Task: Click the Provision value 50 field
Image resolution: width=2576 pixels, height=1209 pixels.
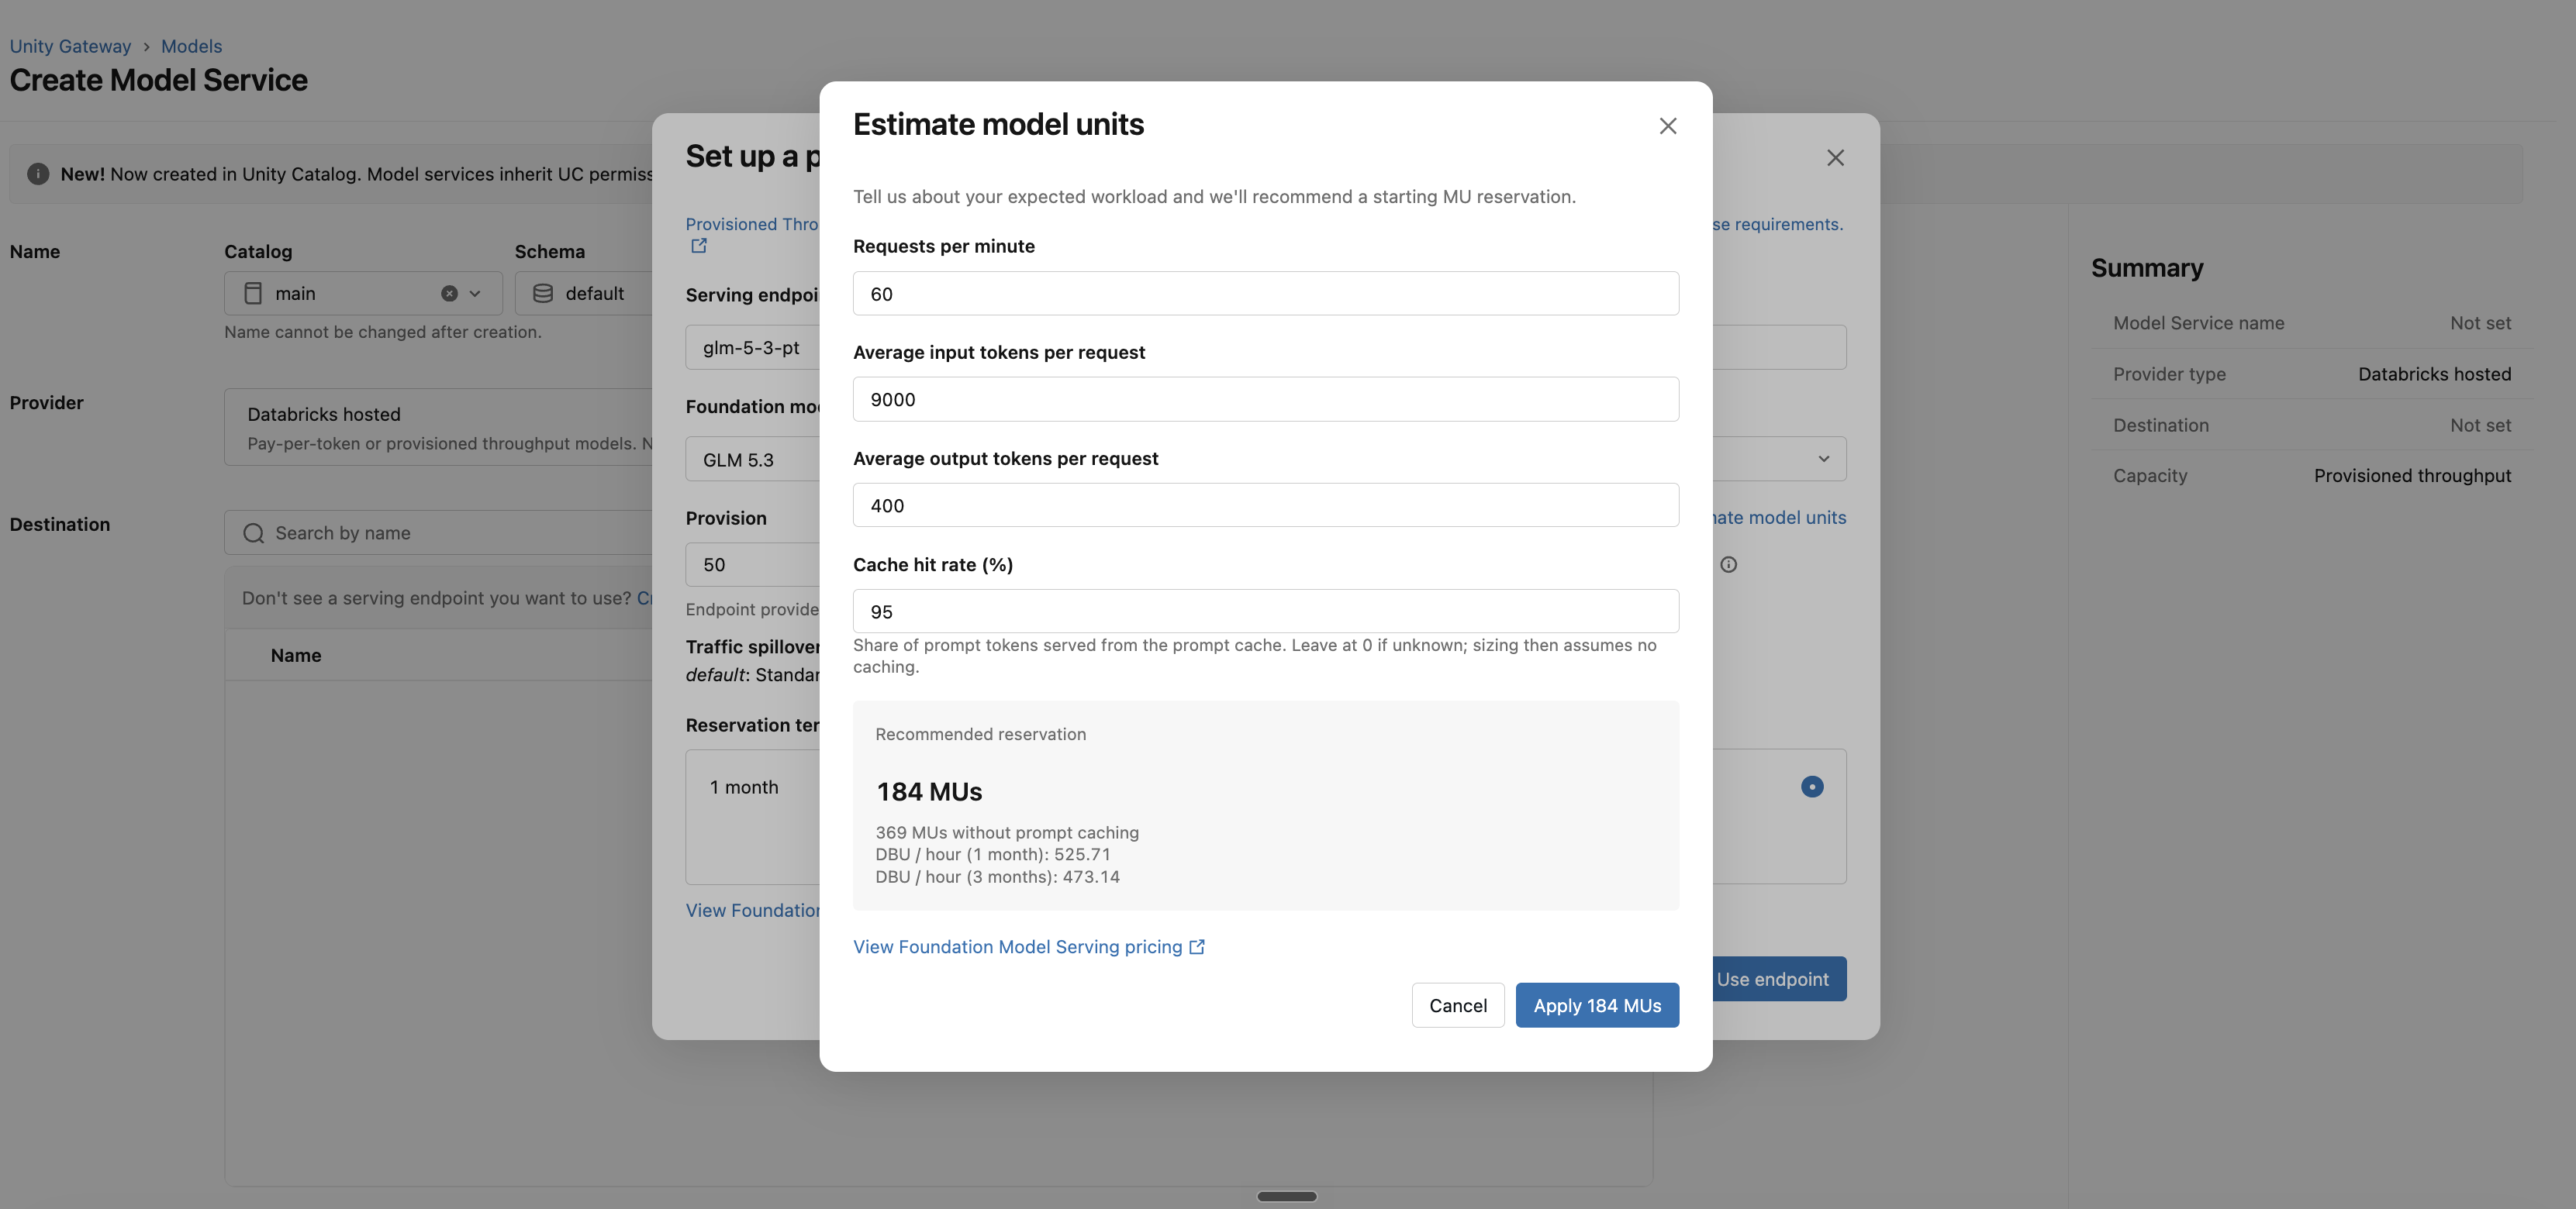Action: pos(752,564)
